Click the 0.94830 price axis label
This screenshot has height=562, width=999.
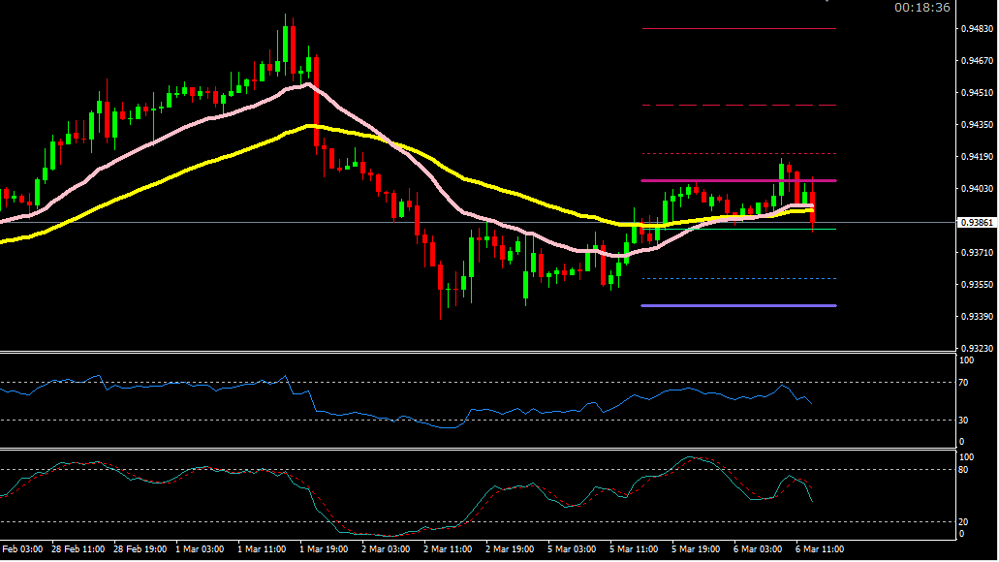(977, 29)
